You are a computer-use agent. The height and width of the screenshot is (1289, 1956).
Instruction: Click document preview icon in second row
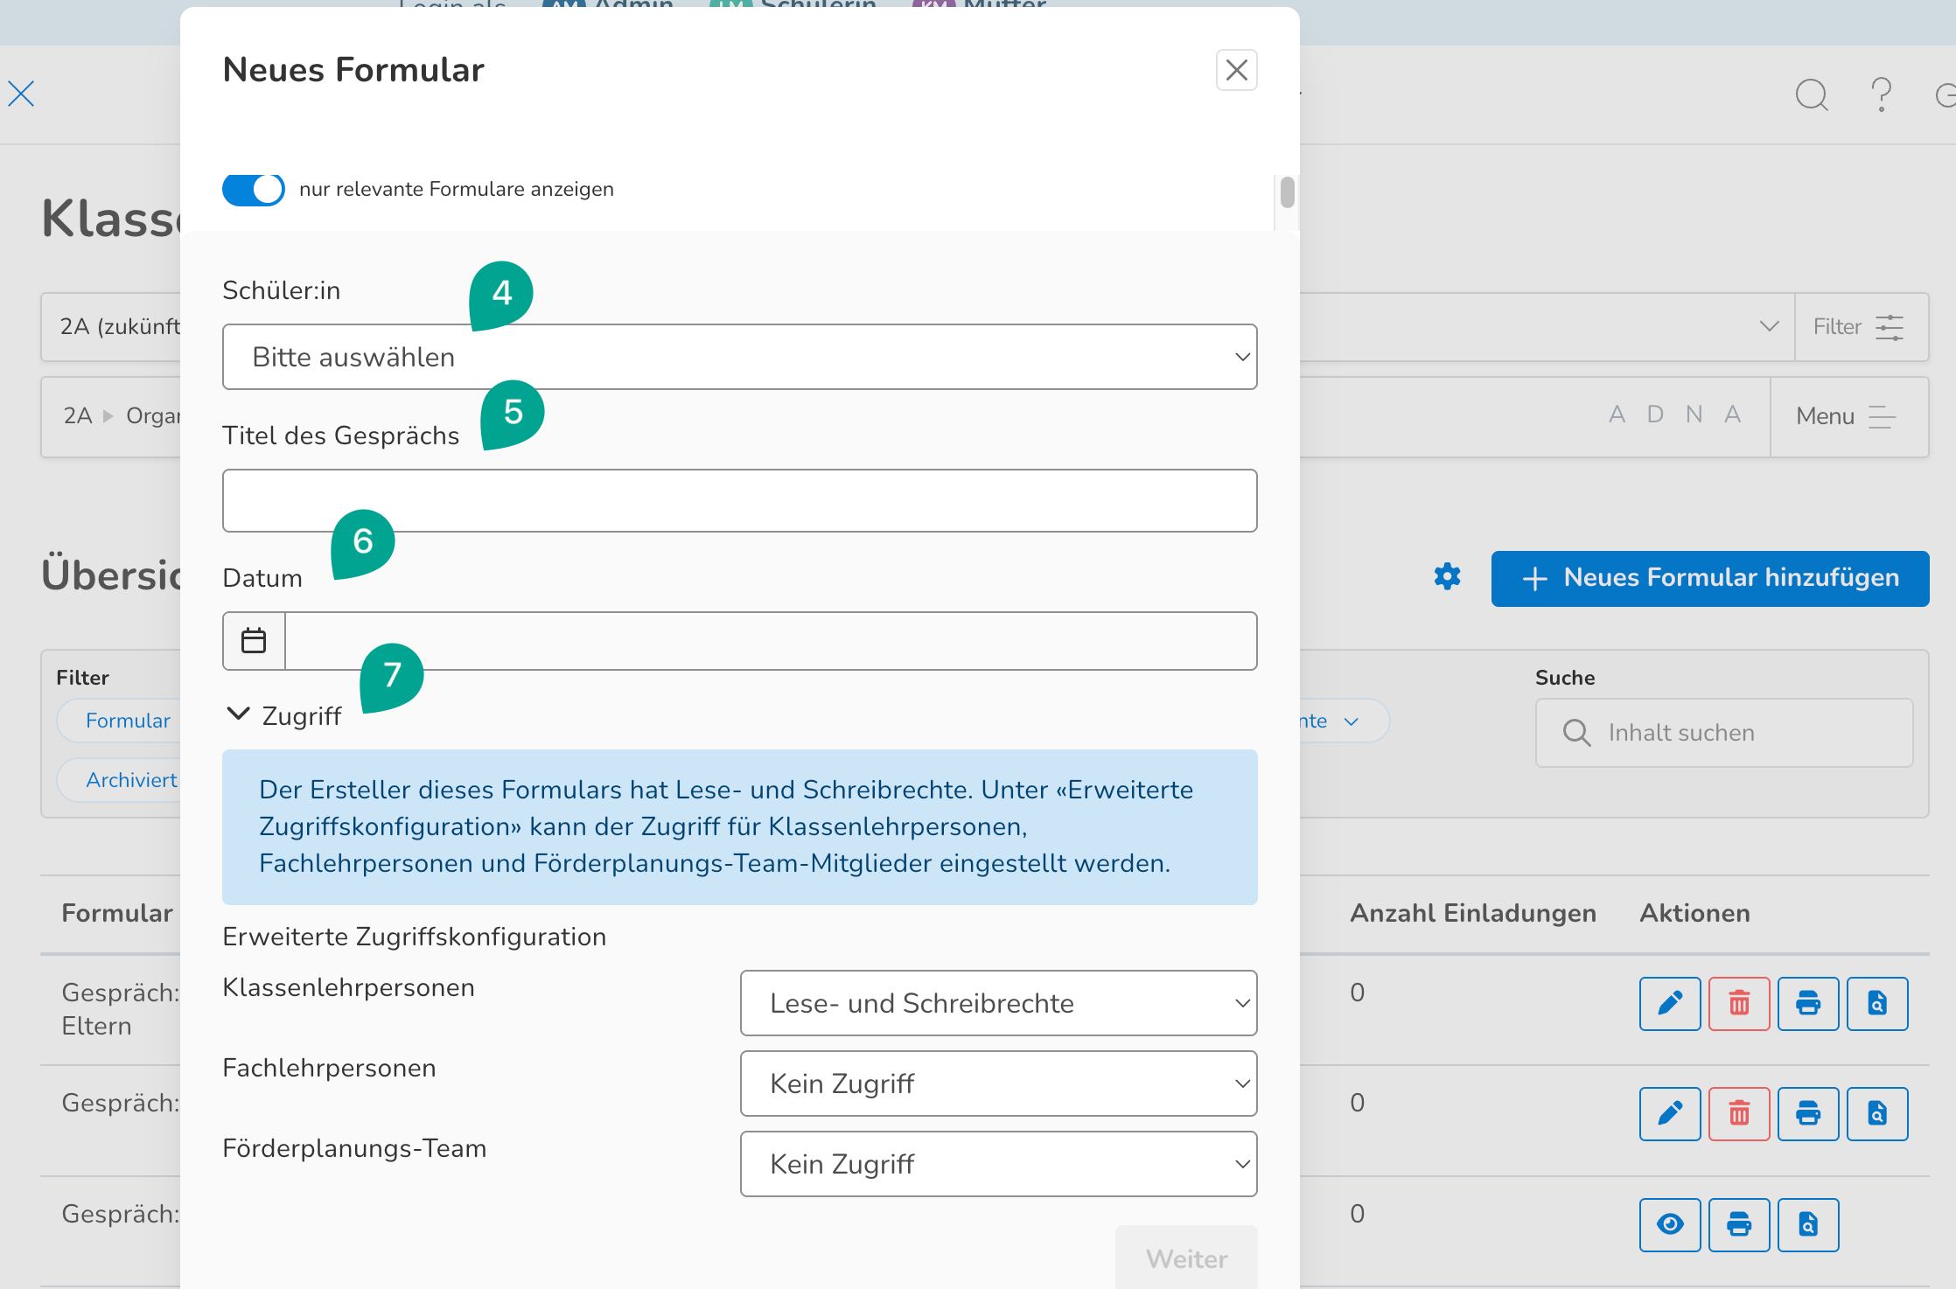pos(1877,1114)
